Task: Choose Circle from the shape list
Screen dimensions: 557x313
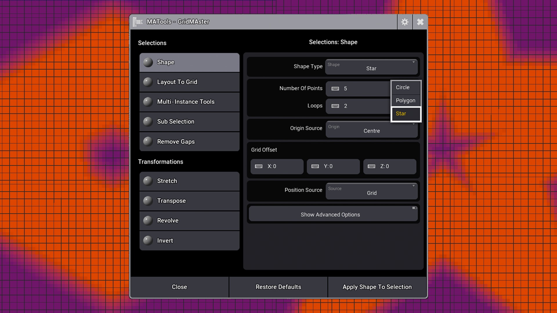Action: [x=406, y=88]
